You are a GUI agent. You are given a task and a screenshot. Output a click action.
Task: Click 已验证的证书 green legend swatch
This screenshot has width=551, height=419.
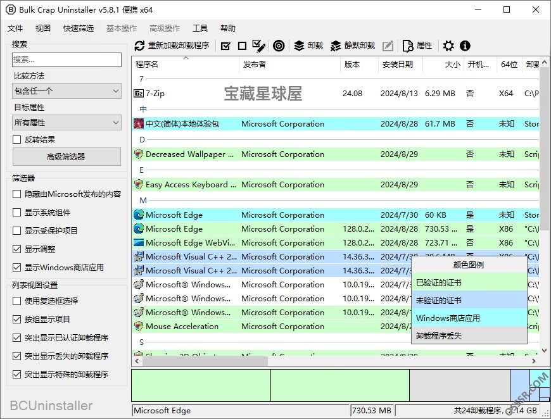pos(469,282)
